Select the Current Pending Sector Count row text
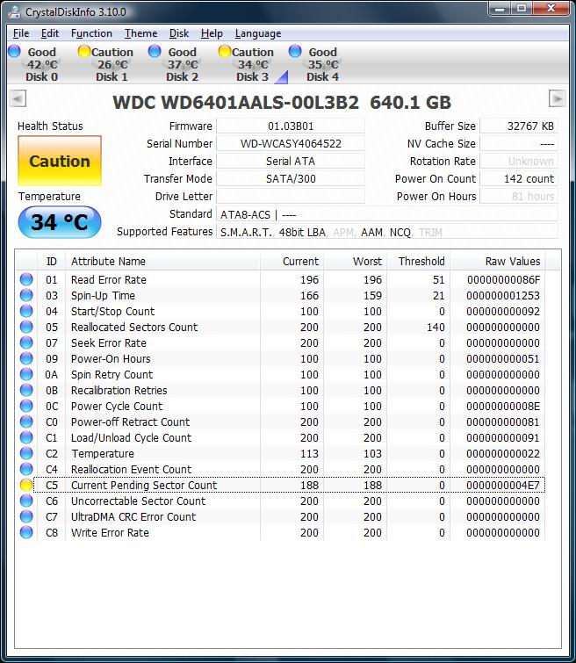576x663 pixels. 144,485
